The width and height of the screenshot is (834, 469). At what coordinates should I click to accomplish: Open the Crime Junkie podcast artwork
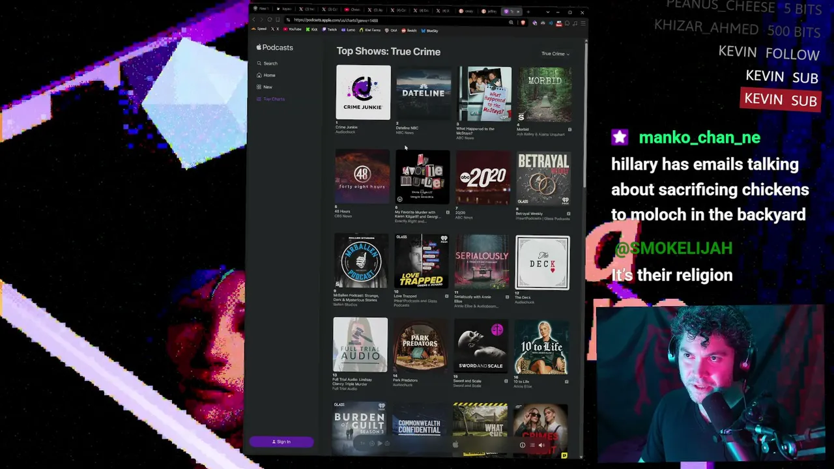tap(363, 92)
